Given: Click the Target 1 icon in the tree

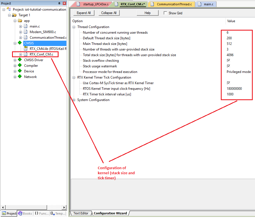Looking at the screenshot, I should (14, 15).
